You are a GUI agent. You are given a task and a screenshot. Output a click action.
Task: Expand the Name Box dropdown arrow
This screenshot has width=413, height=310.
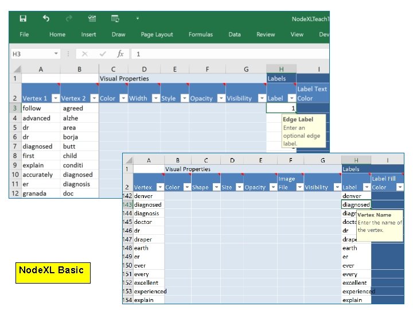[x=56, y=54]
